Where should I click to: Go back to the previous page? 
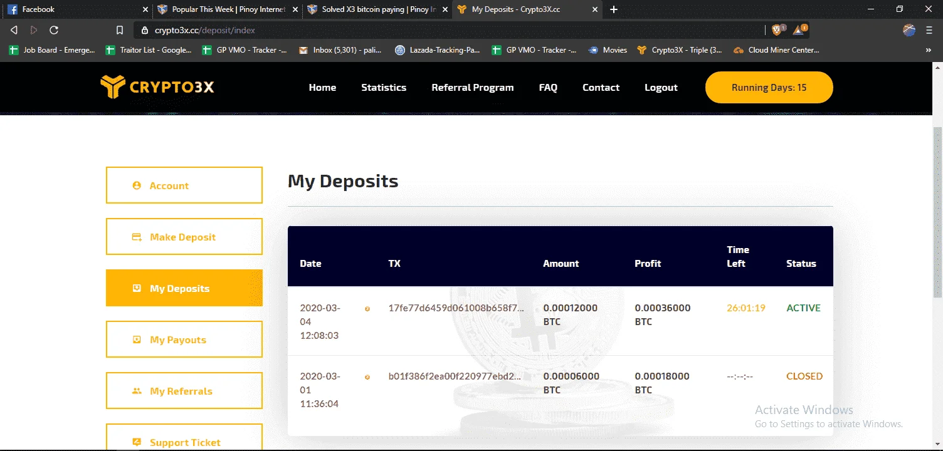14,30
